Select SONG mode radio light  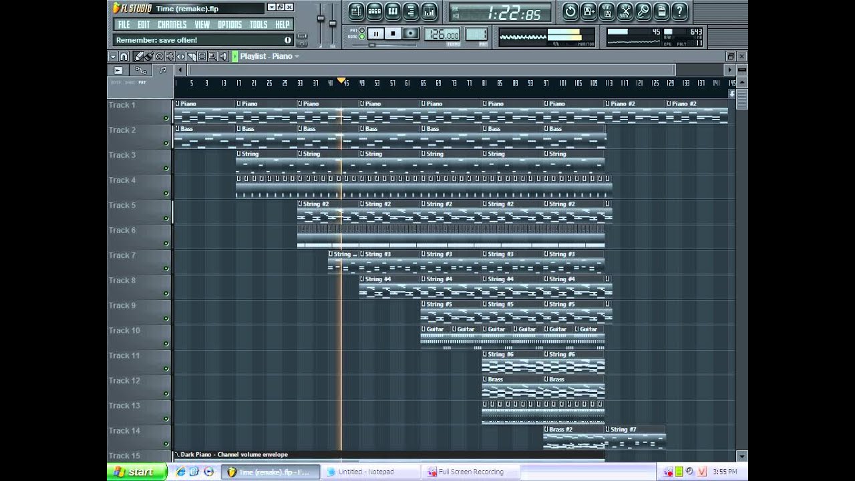point(362,37)
